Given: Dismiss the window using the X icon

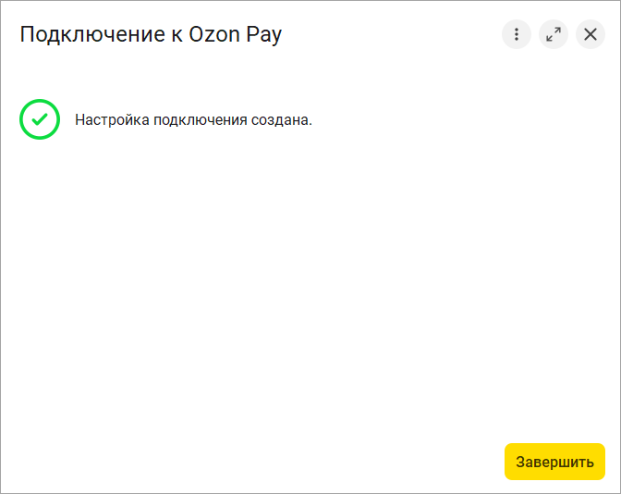Looking at the screenshot, I should [591, 34].
